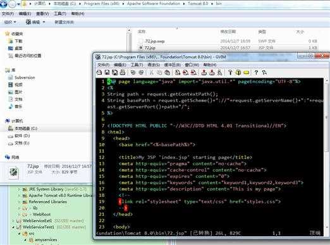
Task: Click the Open file icon in GVIM toolbar
Action: [x=99, y=73]
